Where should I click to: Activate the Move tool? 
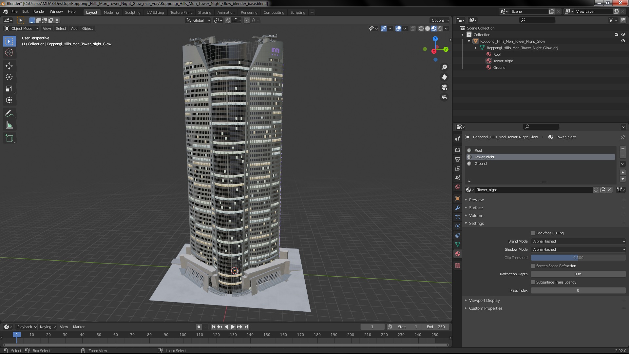[x=9, y=66]
